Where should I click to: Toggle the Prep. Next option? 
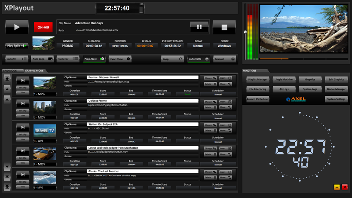[x=94, y=59]
